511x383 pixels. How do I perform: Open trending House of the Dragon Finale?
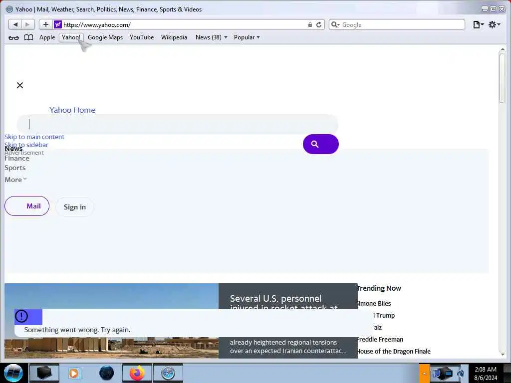click(x=394, y=352)
